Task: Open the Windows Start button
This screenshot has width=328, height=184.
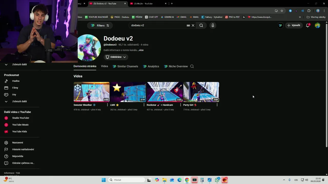Action: (x=104, y=180)
